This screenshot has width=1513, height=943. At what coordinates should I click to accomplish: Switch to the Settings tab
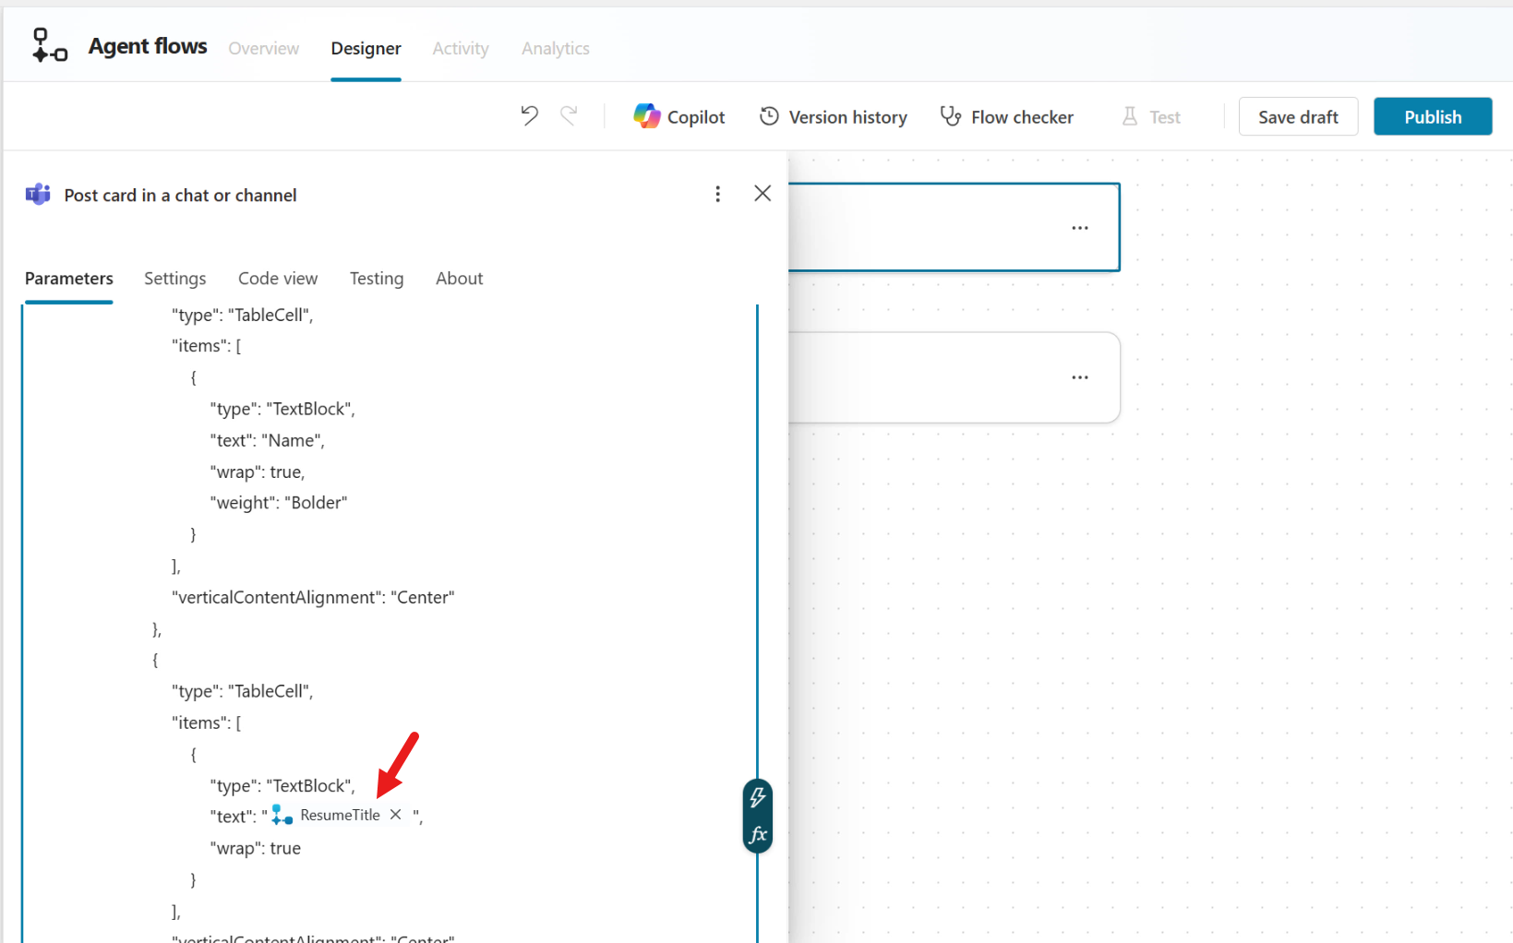click(174, 279)
